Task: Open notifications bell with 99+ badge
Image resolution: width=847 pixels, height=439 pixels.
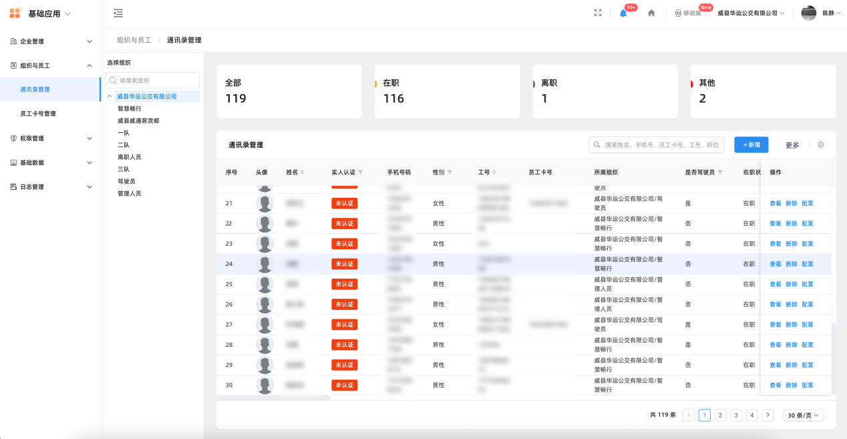Action: pos(623,13)
